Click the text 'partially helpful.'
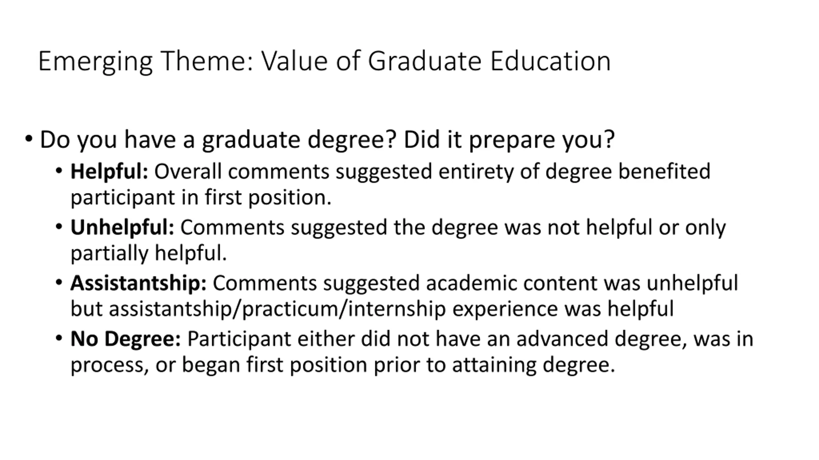 click(148, 253)
